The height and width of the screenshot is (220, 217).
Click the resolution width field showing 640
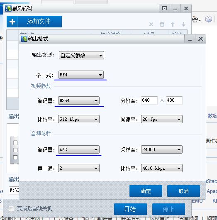coord(149,100)
